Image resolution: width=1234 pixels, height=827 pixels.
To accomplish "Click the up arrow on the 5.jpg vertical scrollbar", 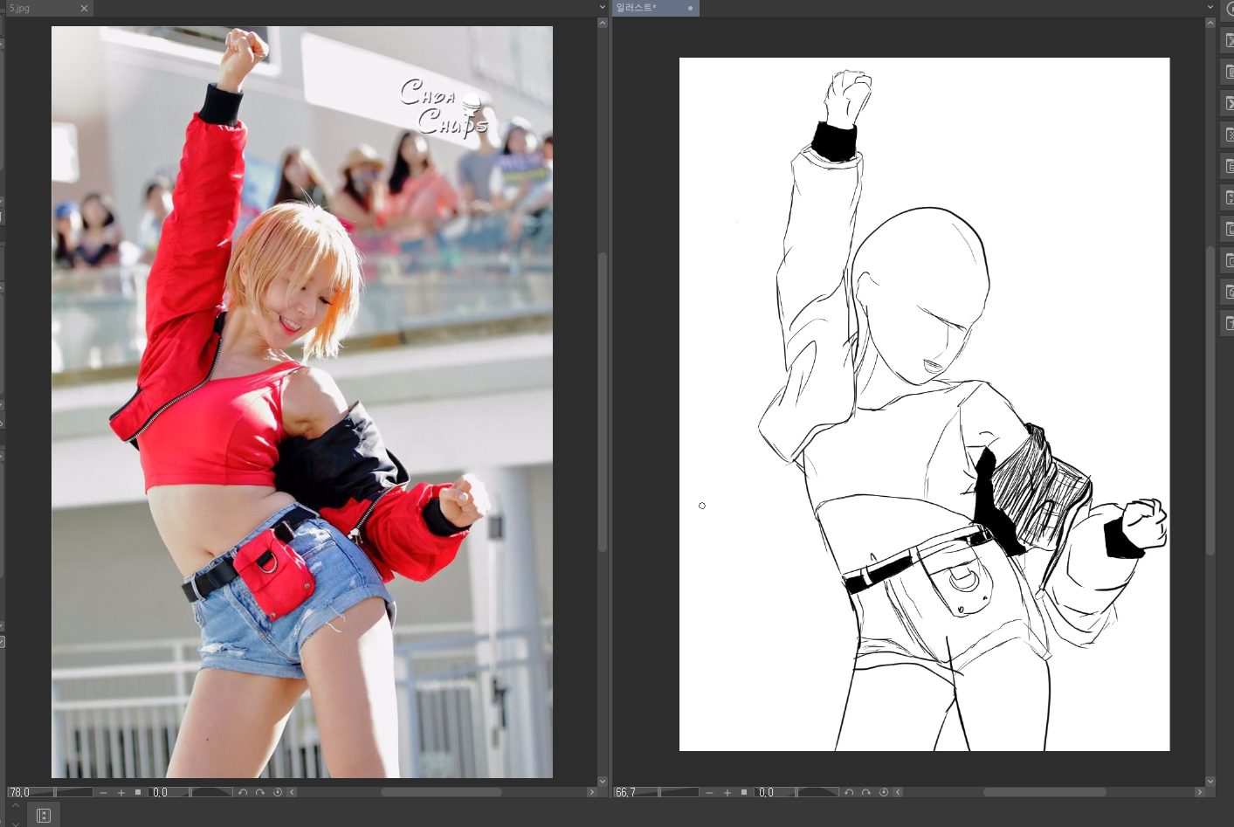I will pos(603,23).
